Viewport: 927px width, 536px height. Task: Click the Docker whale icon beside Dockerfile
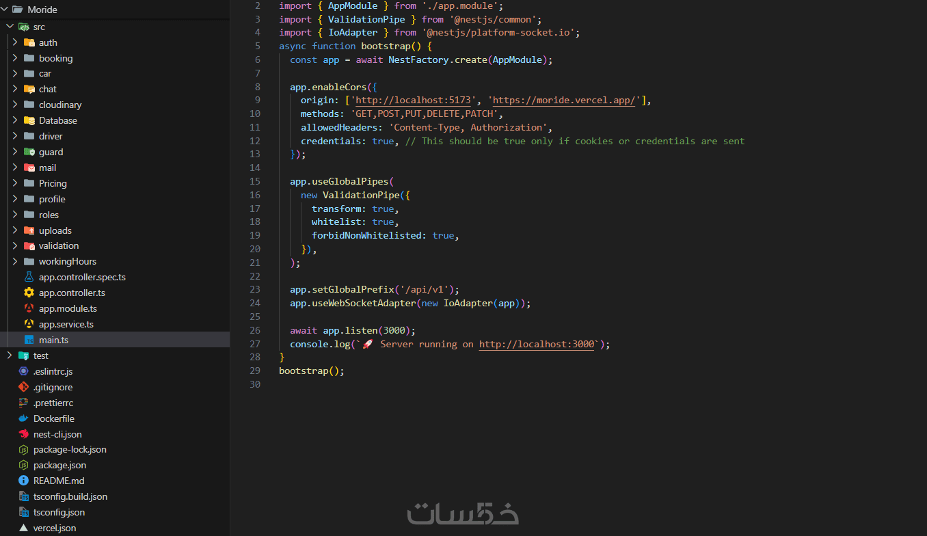click(x=23, y=418)
